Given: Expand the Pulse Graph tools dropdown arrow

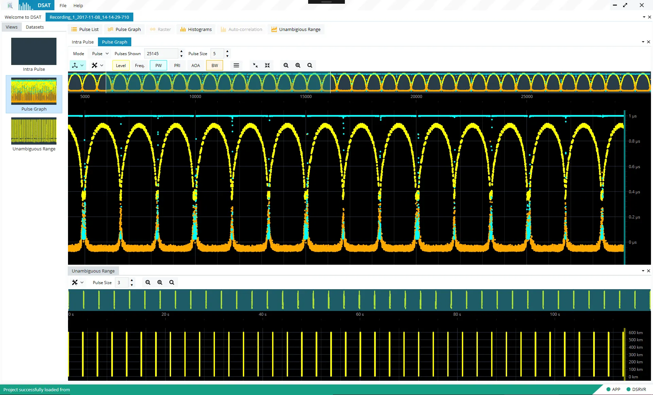Looking at the screenshot, I should click(x=102, y=65).
